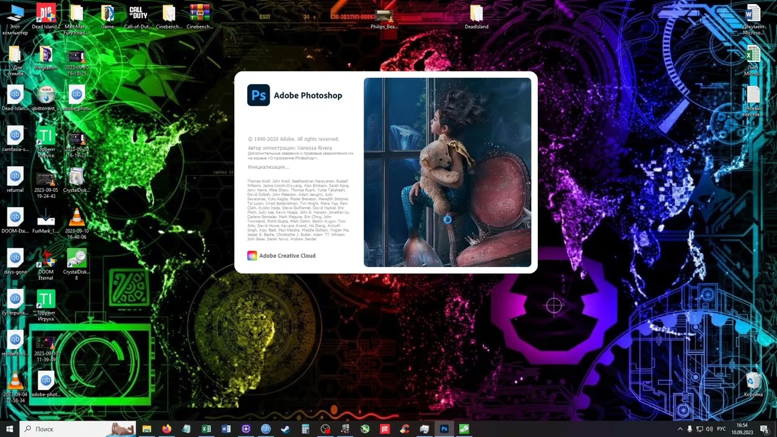Open the taskbar clock 16:54

742,429
